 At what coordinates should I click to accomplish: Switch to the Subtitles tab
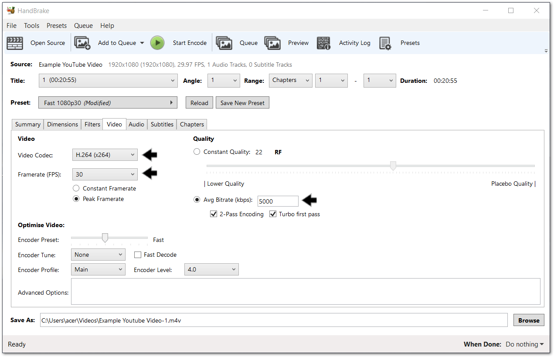[x=162, y=124]
